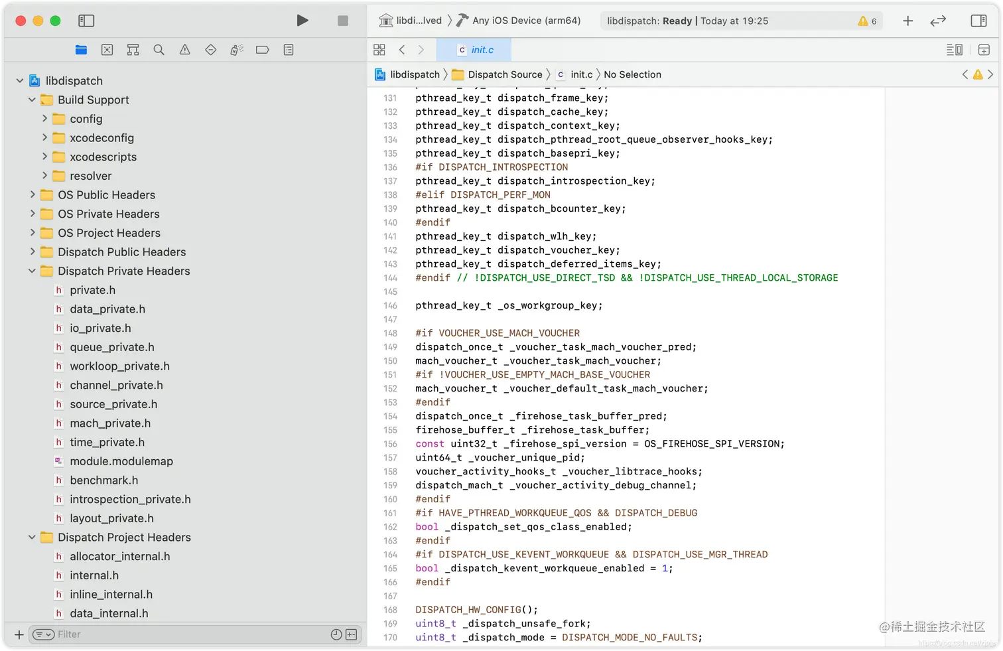Image resolution: width=1003 pixels, height=651 pixels.
Task: Expand the xcodeconfig folder
Action: tap(44, 137)
